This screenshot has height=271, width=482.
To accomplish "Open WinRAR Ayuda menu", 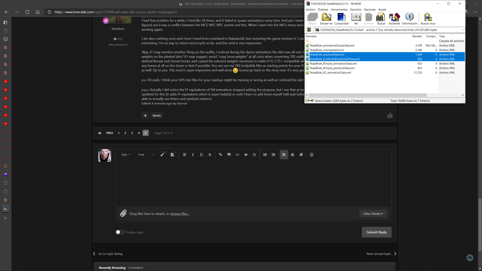I will 382,10.
